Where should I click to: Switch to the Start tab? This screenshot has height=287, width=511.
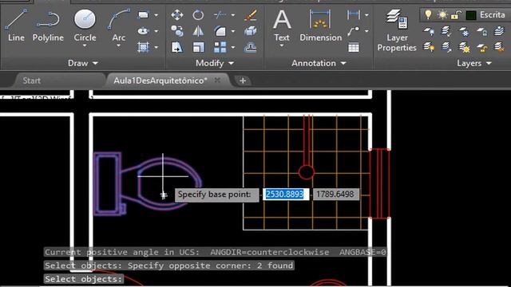click(32, 81)
